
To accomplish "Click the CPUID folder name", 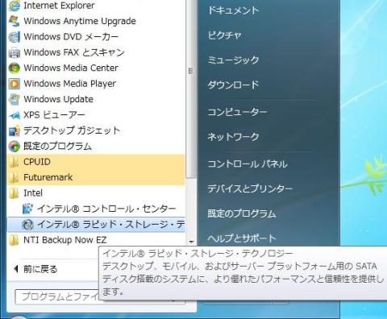I will click(37, 162).
